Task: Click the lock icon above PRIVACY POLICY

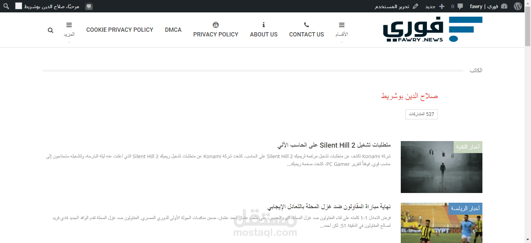Action: (215, 24)
